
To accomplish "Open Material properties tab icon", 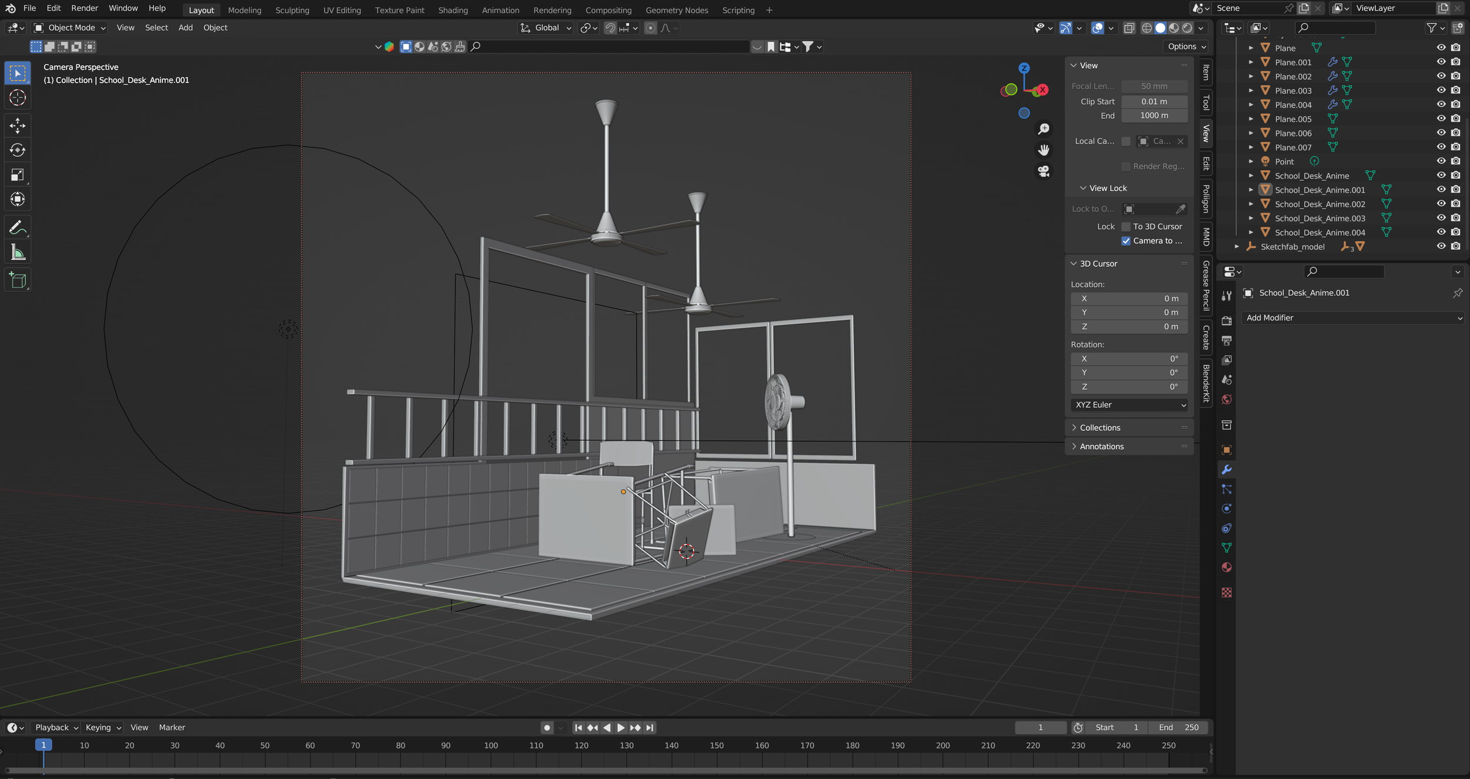I will tap(1227, 567).
